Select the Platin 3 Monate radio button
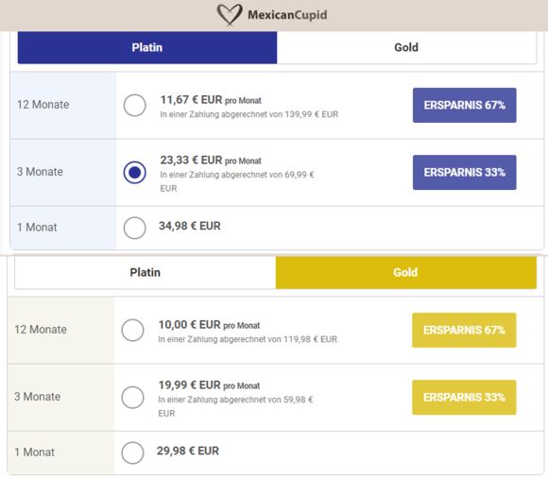Viewport: 548px width, 478px height. (x=134, y=172)
